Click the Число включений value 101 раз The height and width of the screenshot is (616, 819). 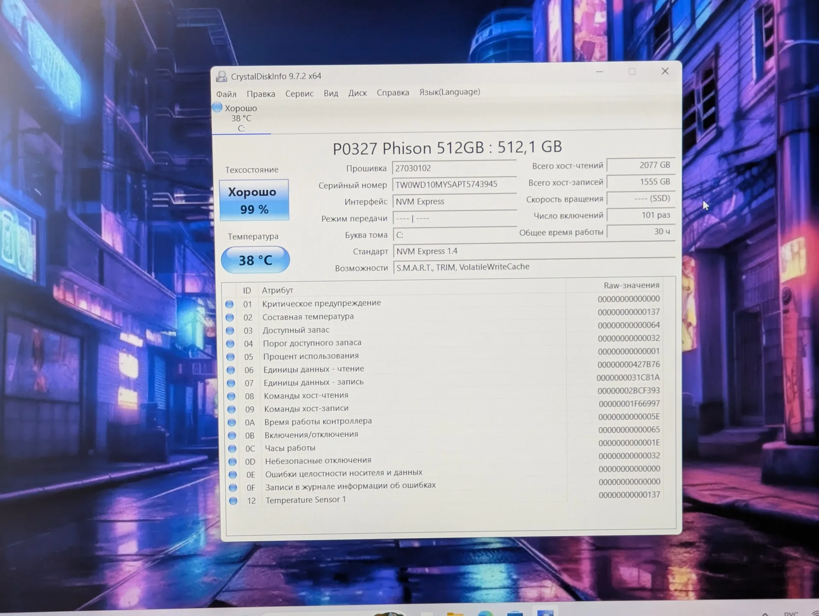coord(640,215)
